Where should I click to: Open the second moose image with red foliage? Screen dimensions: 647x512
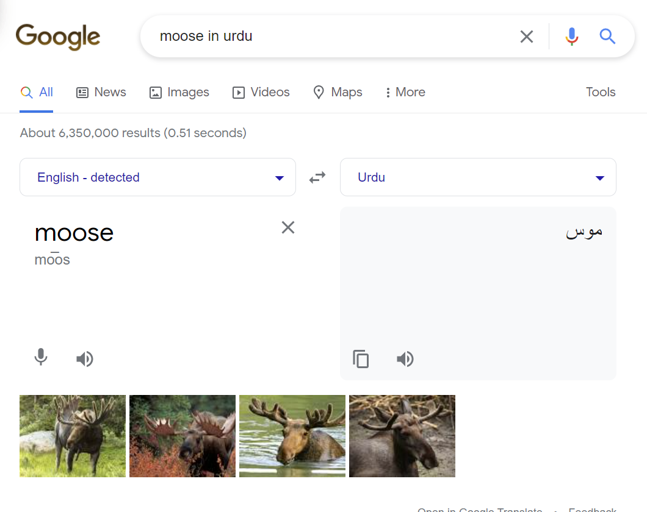183,436
